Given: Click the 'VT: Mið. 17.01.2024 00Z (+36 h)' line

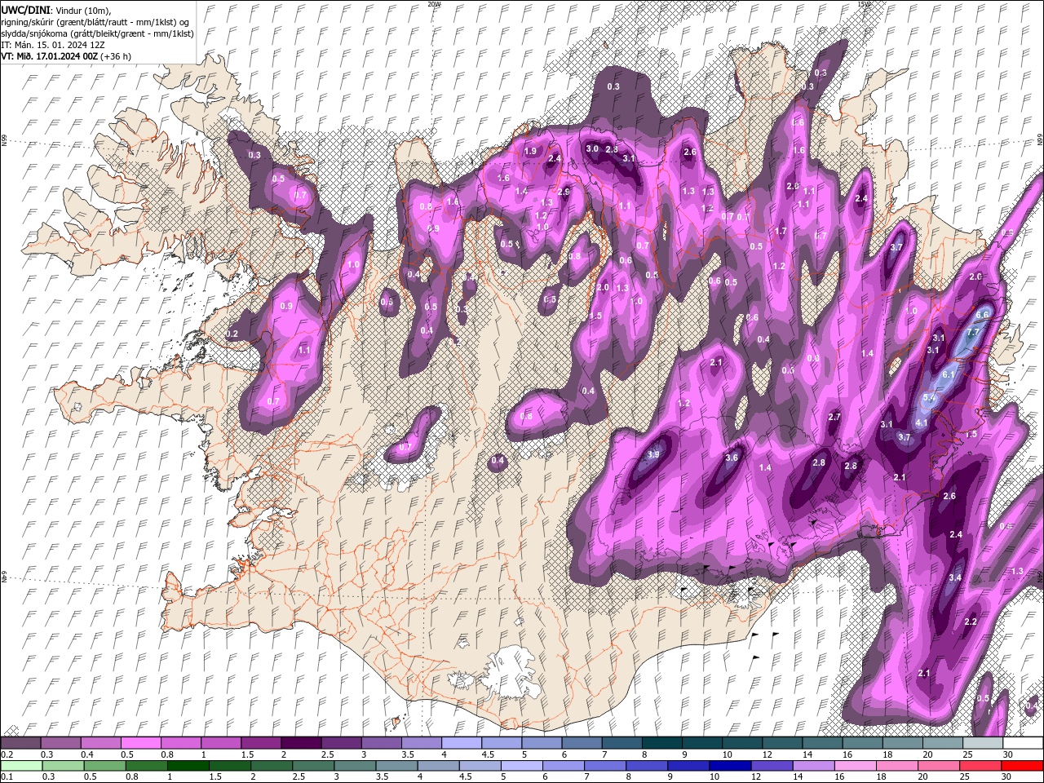Looking at the screenshot, I should pos(66,56).
